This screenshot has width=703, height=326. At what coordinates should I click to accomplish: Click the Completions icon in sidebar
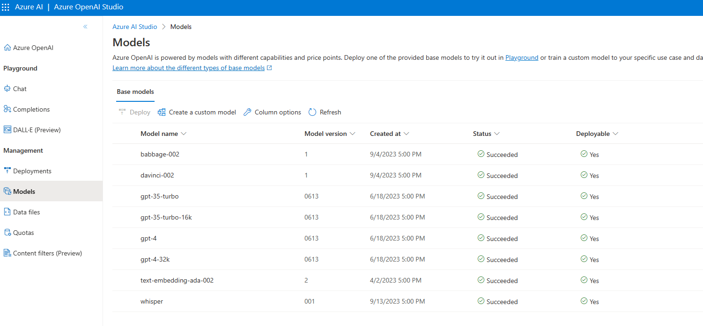click(7, 109)
